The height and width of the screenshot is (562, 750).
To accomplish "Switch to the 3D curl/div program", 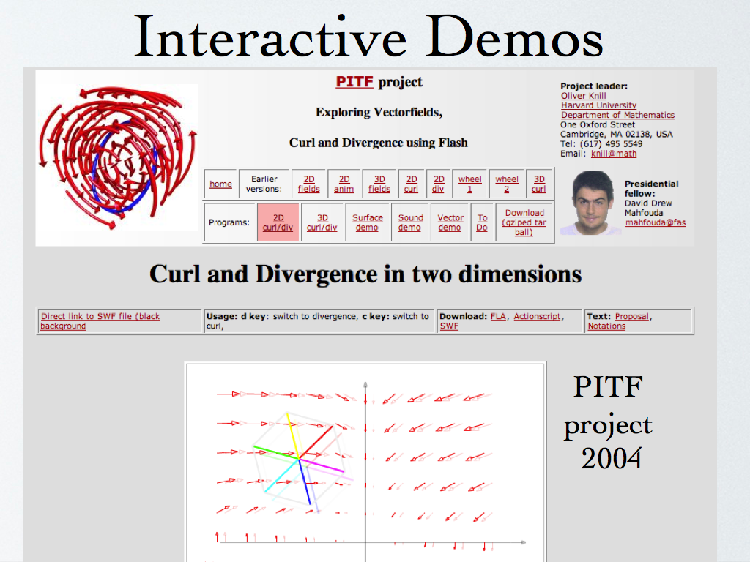I will point(322,222).
